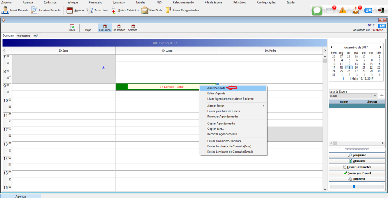Screen dimensions: 388x198
Task: Click the Inserir Paciente icon
Action: (x=6, y=10)
